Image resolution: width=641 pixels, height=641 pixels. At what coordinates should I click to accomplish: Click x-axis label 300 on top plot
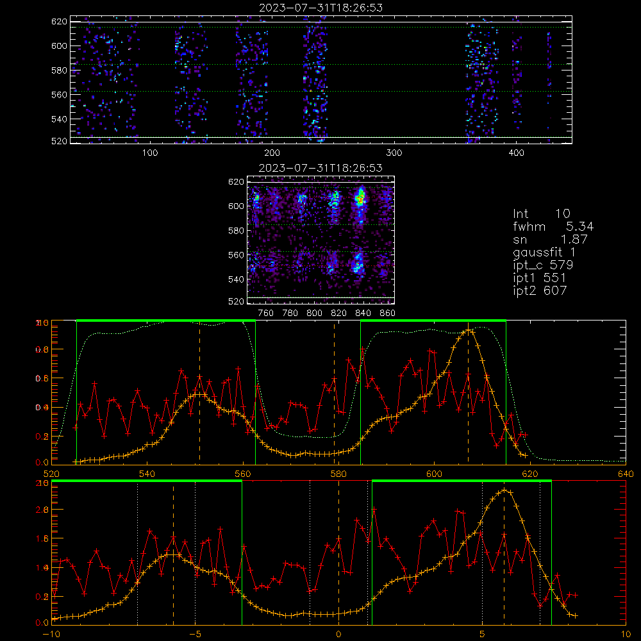[394, 153]
